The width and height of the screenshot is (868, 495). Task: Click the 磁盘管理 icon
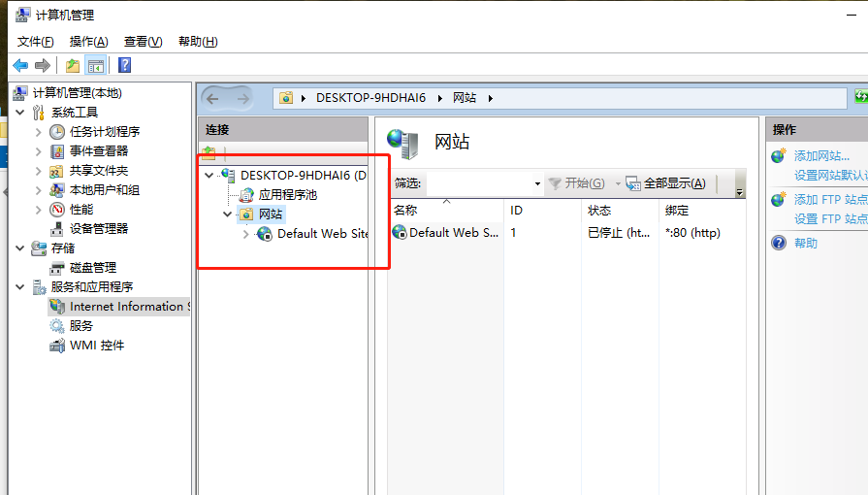tap(57, 268)
